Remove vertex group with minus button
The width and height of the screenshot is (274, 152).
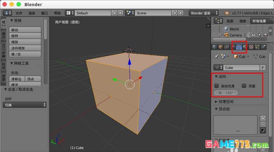tap(263, 124)
